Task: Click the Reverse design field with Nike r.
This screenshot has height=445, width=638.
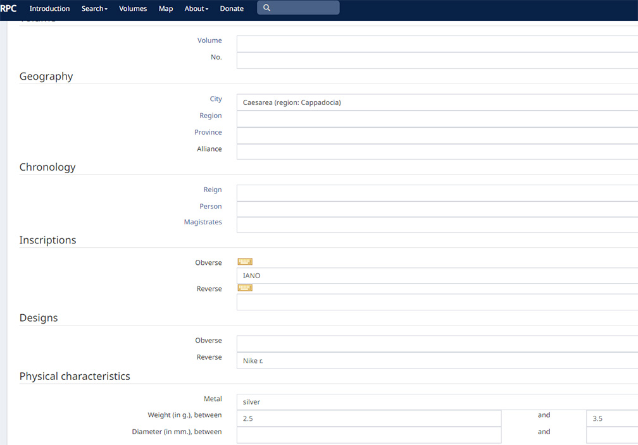Action: [437, 360]
